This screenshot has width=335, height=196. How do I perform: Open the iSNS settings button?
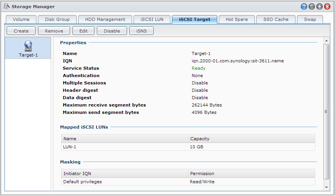coord(141,31)
